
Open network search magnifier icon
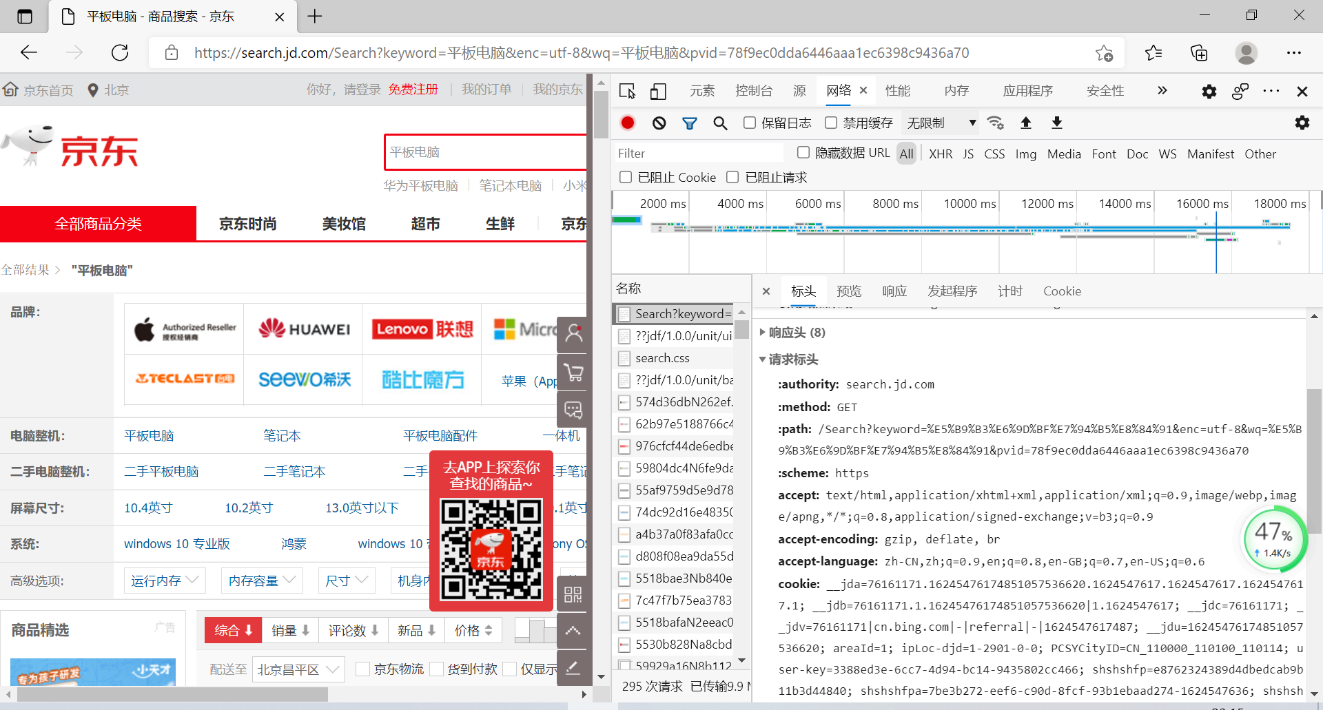(720, 123)
